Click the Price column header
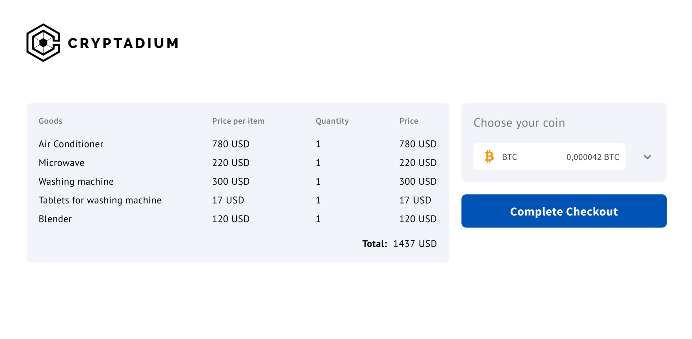 coord(408,121)
